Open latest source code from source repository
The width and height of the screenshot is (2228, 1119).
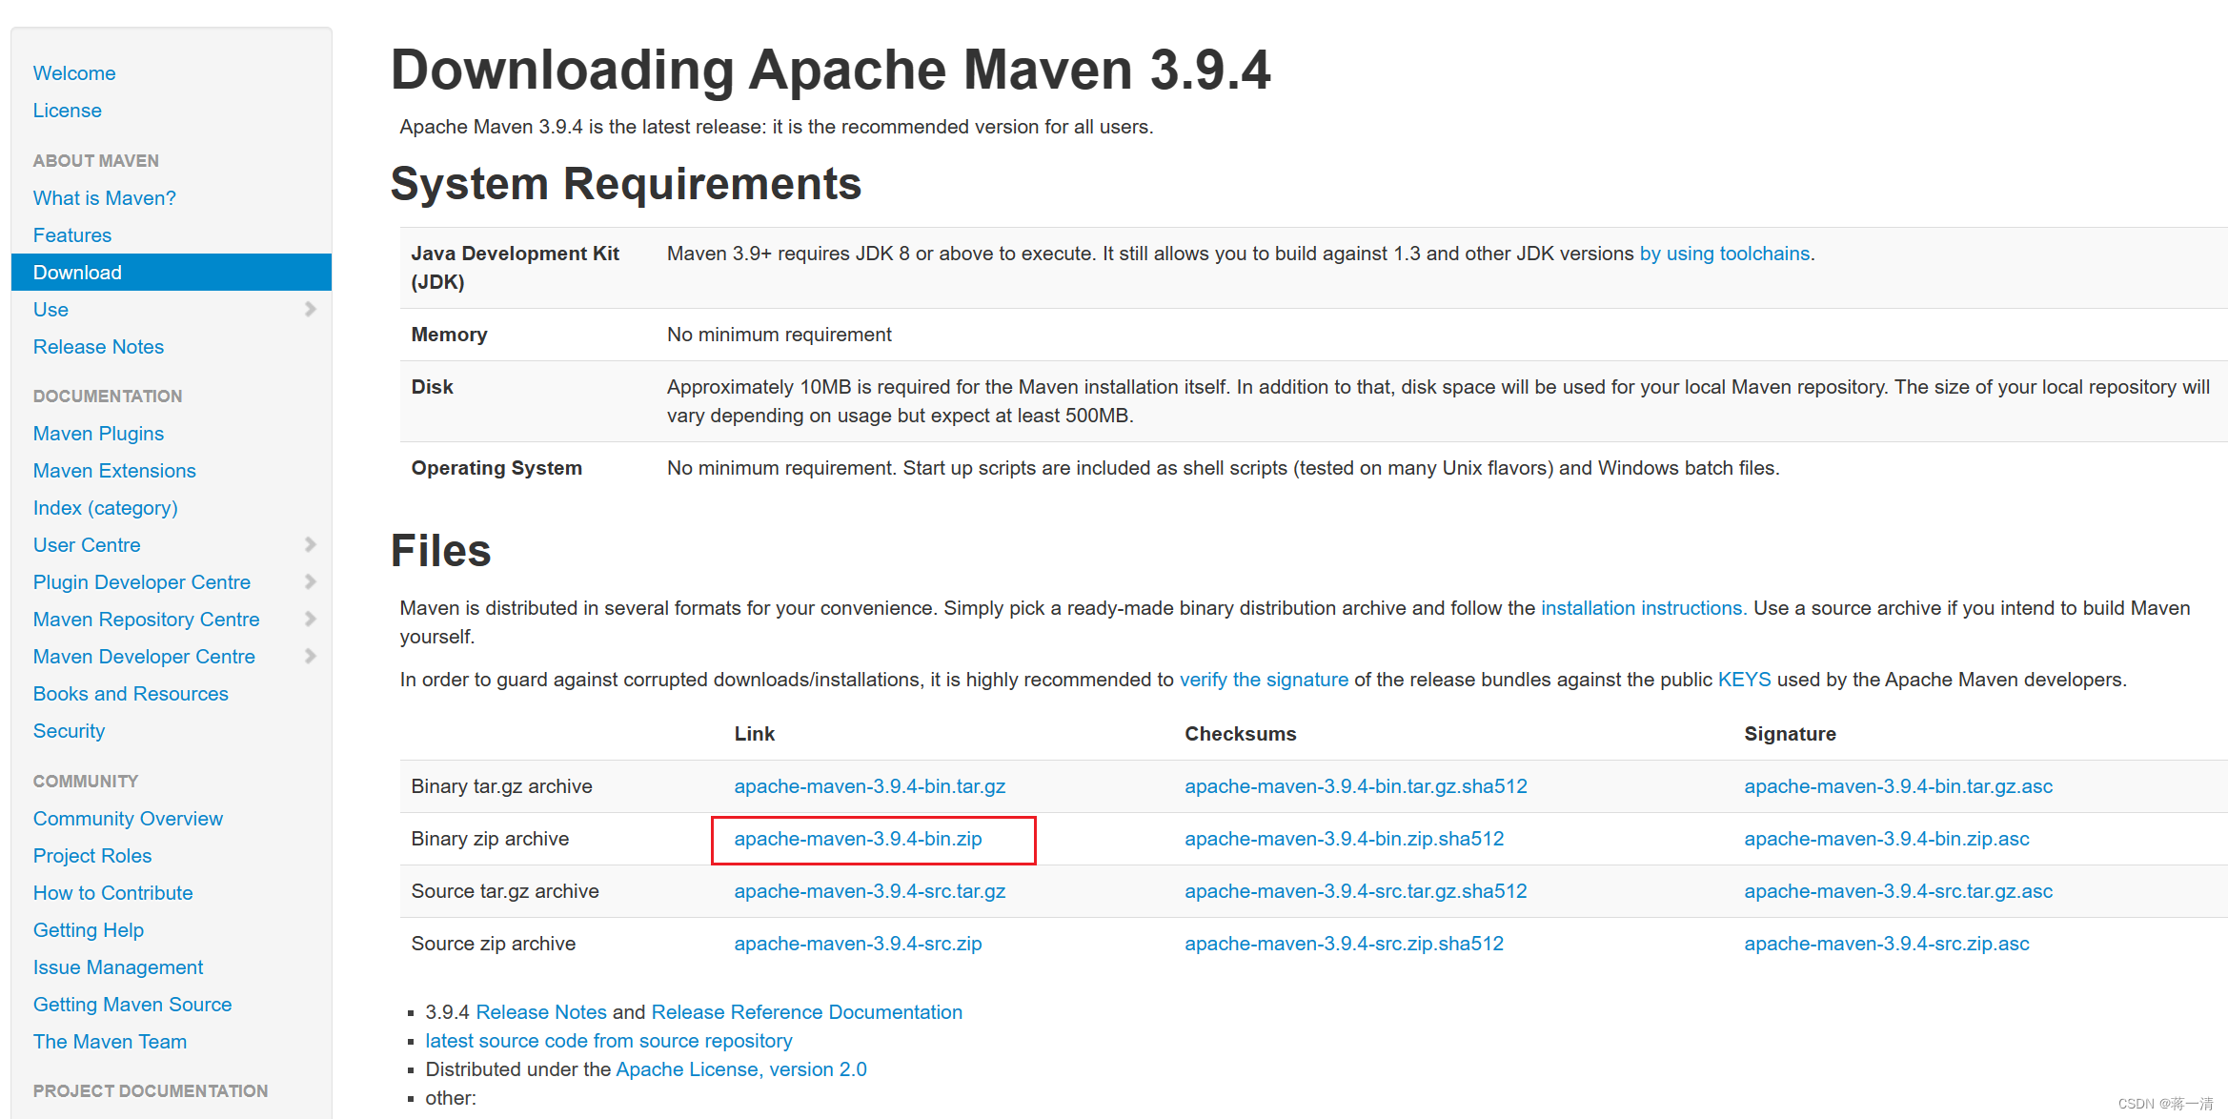(609, 1040)
